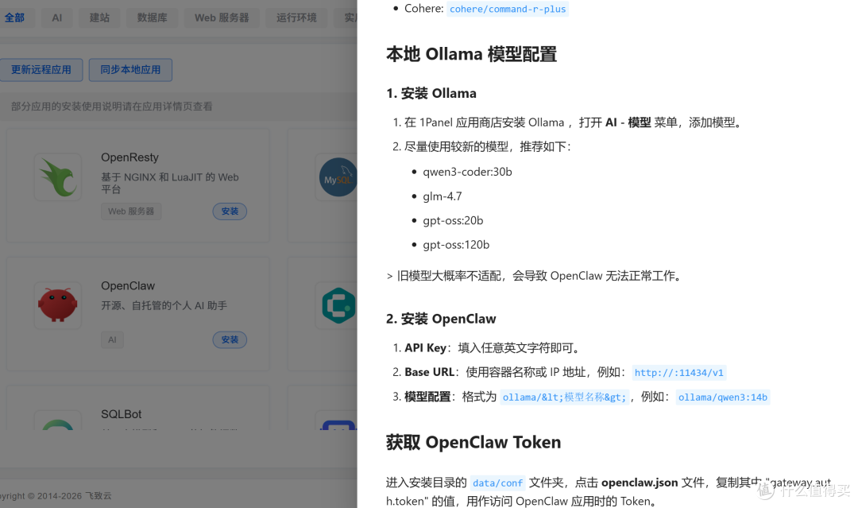The width and height of the screenshot is (858, 508).
Task: Open the OpenResty app title
Action: click(129, 157)
